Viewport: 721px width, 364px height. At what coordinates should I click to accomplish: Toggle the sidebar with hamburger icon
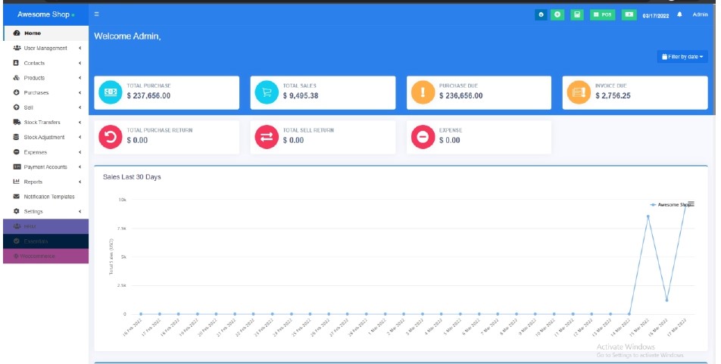click(x=97, y=14)
